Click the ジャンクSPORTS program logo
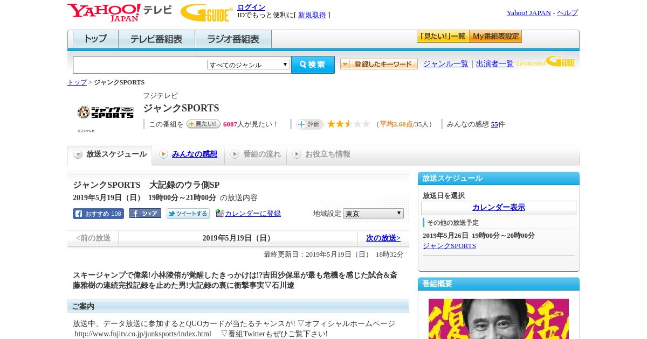 point(105,112)
